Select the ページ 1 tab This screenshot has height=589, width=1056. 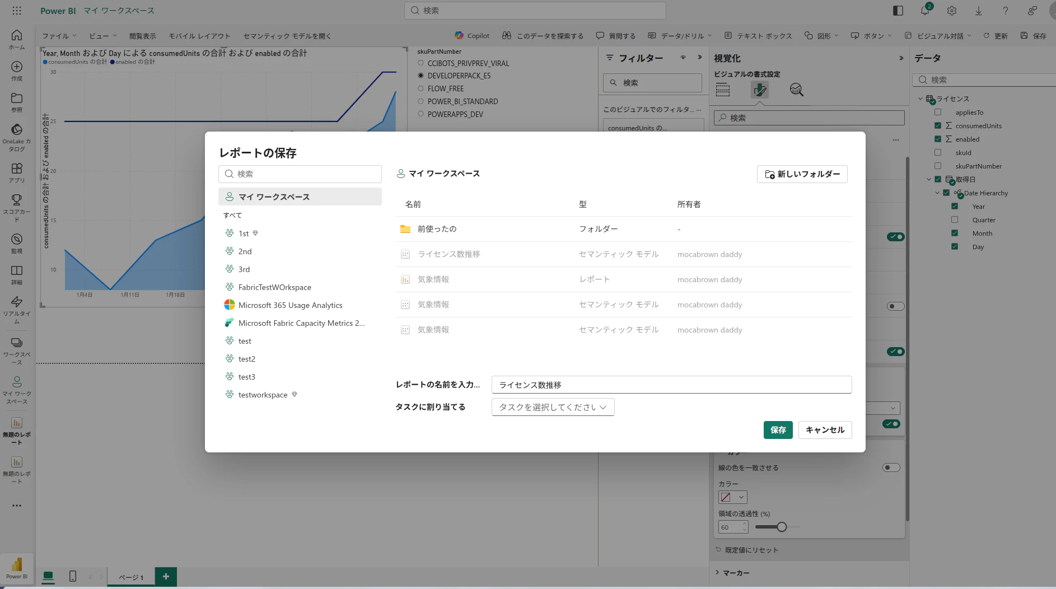coord(131,577)
